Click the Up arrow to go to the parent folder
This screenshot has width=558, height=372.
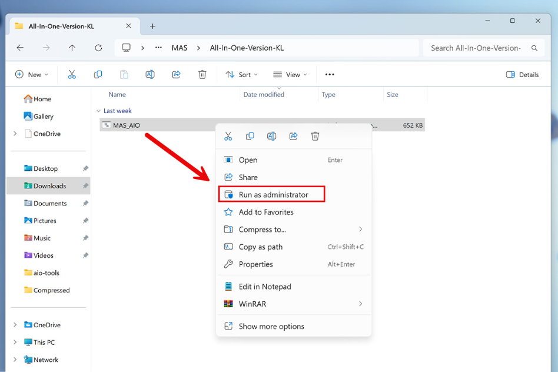(x=72, y=48)
